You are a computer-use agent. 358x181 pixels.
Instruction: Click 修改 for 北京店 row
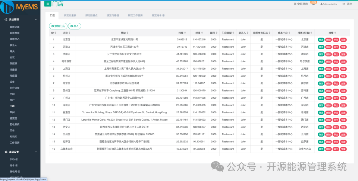(x=321, y=40)
